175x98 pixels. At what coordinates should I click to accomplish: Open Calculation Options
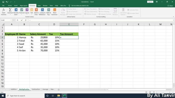click(123, 12)
